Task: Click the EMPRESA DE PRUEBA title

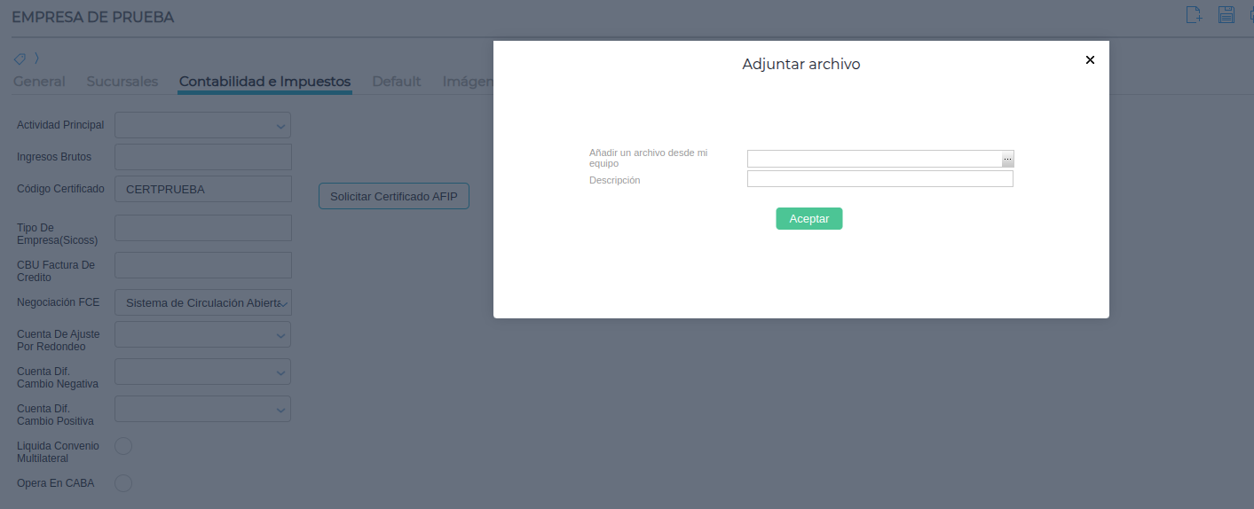Action: [93, 17]
